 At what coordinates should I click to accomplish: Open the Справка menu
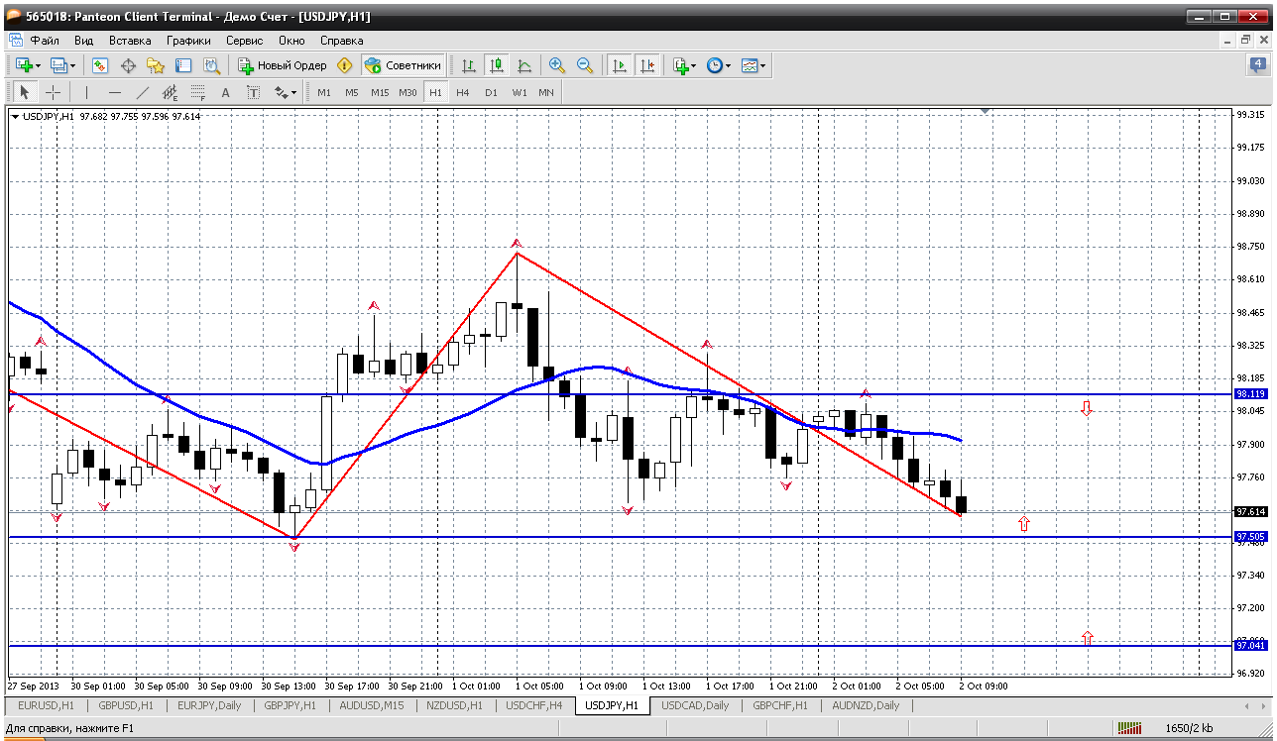tap(341, 41)
